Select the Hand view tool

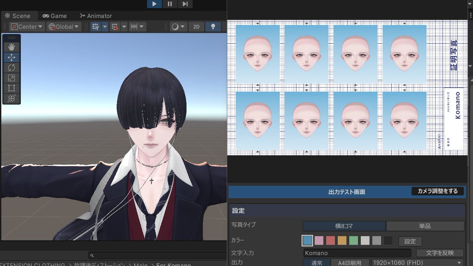coord(11,47)
